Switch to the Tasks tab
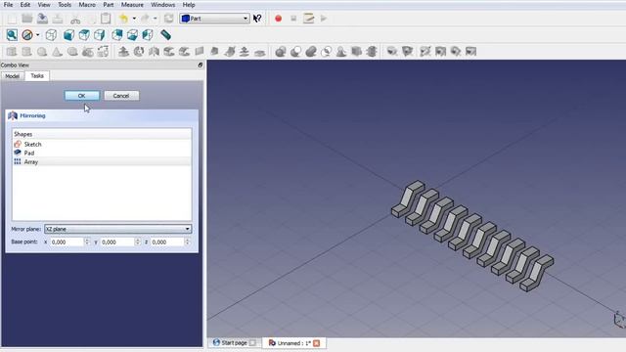Viewport: 626px width, 352px height. [x=37, y=75]
